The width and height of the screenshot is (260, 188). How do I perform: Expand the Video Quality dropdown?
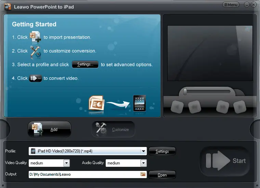tap(66, 163)
